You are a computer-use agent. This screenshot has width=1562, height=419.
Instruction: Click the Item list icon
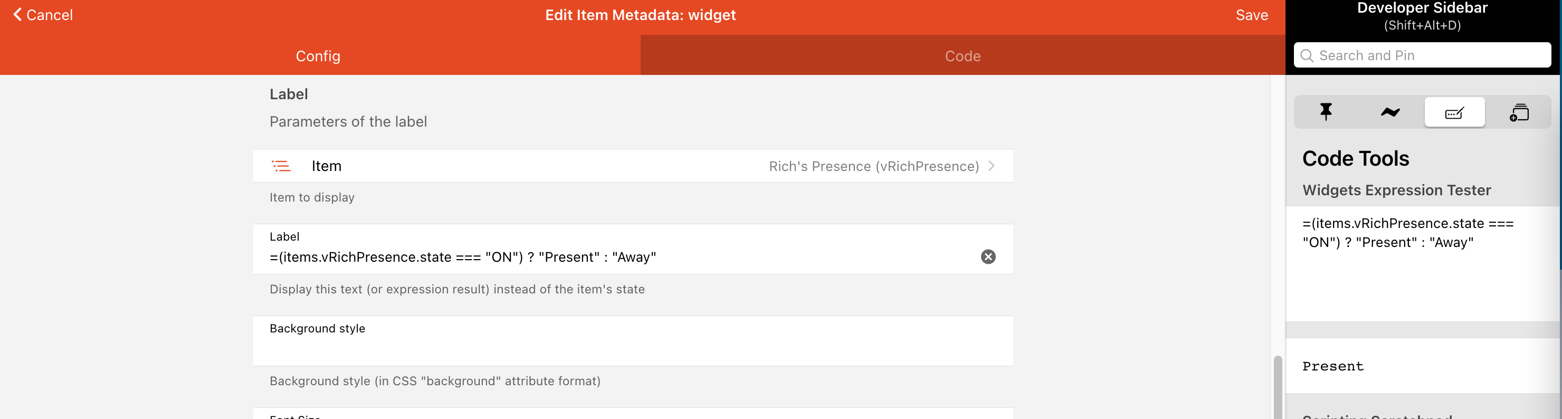pyautogui.click(x=281, y=166)
